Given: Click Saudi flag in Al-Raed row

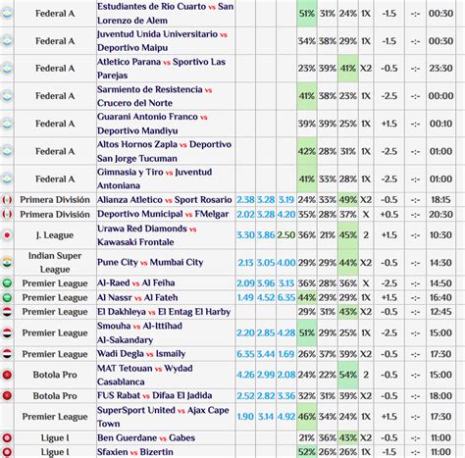Looking at the screenshot, I should [x=7, y=283].
